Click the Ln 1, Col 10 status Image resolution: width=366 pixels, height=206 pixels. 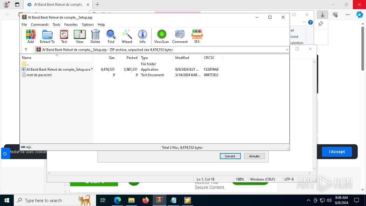[x=205, y=179]
